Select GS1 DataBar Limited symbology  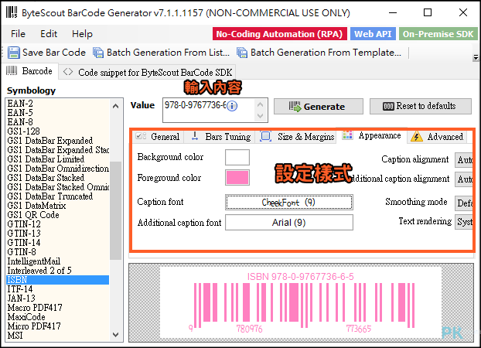point(57,159)
